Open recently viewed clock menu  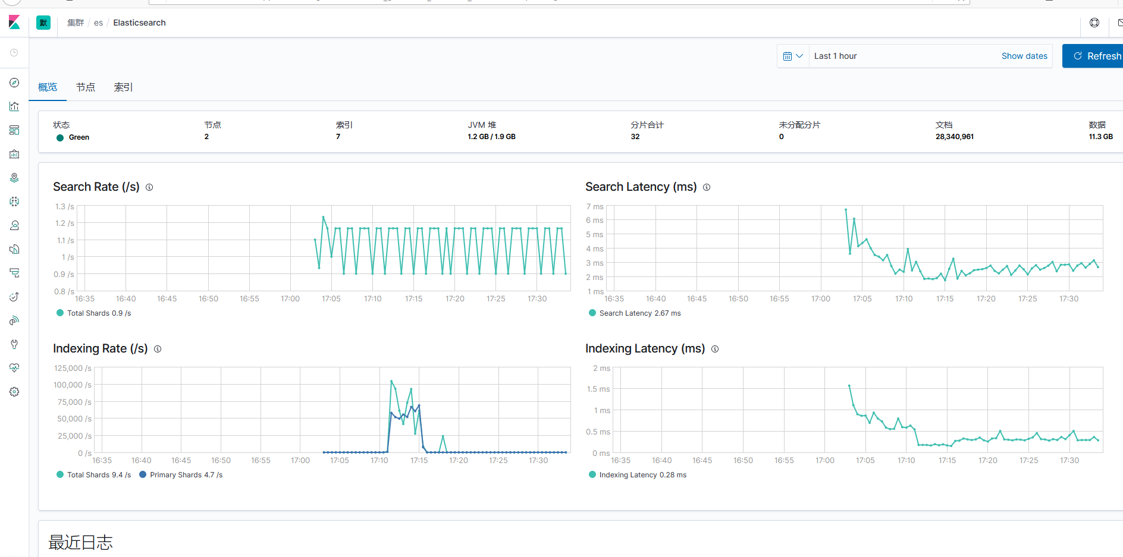pos(14,53)
